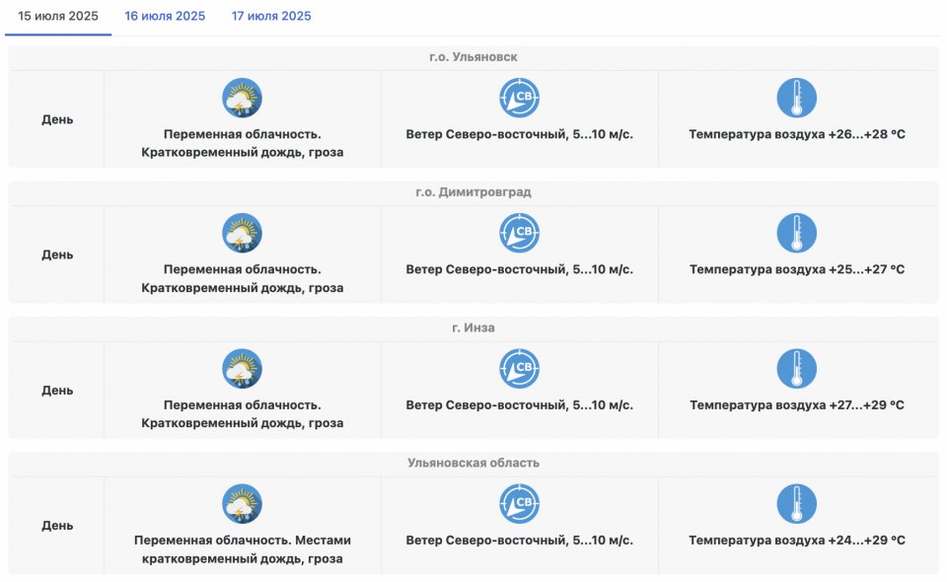Switch to the 16 июля 2025 tab
This screenshot has height=582, width=947.
165,16
